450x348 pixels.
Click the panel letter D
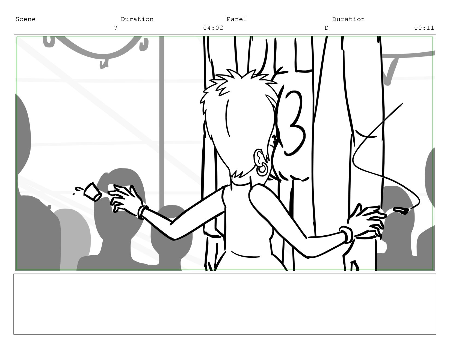click(x=326, y=28)
